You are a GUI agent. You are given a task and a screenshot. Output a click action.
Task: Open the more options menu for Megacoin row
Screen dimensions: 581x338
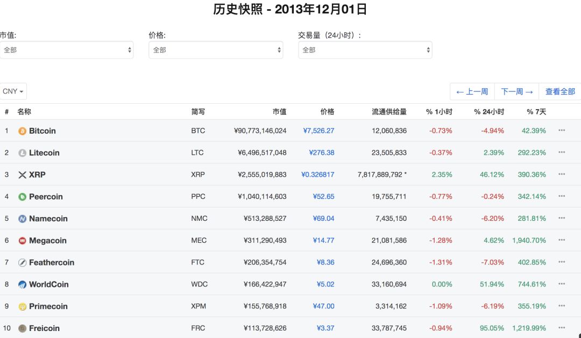pyautogui.click(x=562, y=240)
